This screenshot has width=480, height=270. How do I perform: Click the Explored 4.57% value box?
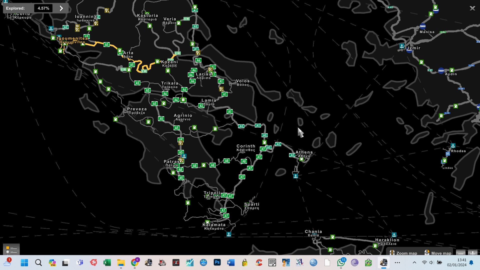coord(43,8)
